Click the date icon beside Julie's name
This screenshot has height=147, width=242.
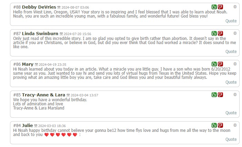point(36,126)
